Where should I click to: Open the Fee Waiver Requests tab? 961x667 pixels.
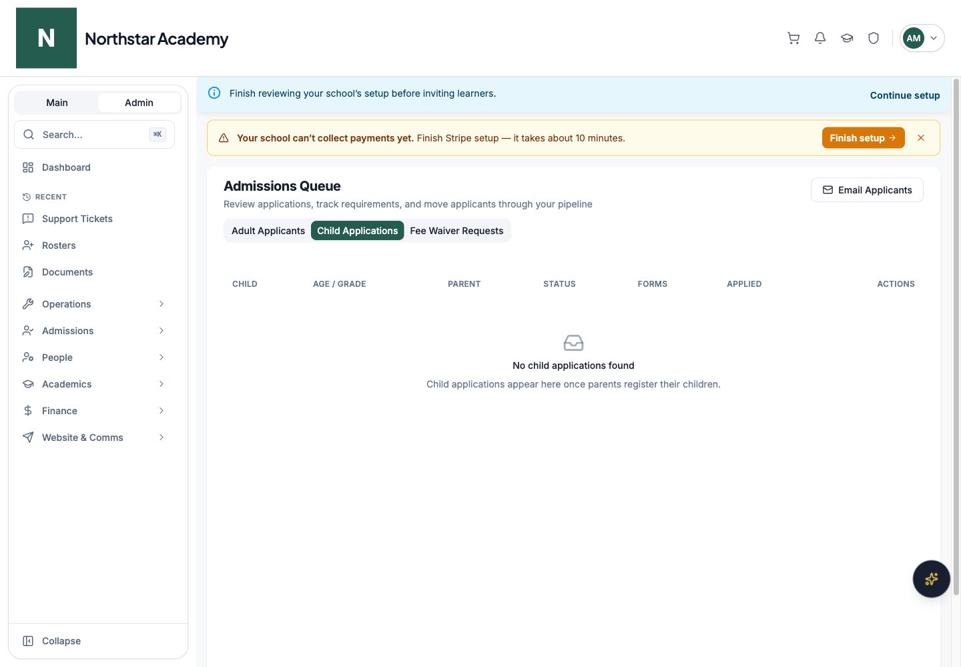(456, 231)
